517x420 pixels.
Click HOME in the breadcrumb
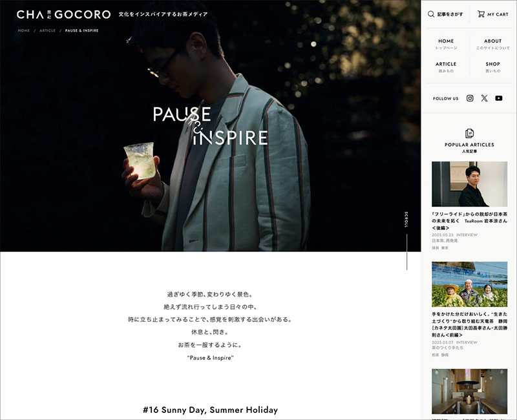pyautogui.click(x=24, y=30)
